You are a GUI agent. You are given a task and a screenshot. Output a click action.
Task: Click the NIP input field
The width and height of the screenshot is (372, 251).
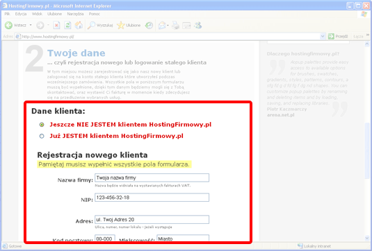click(152, 198)
